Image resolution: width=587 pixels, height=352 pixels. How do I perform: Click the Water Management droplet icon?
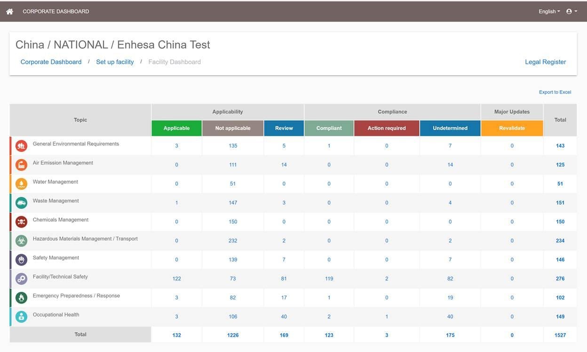21,184
